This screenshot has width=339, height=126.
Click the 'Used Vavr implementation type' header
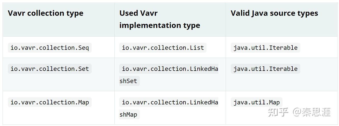tap(160, 19)
